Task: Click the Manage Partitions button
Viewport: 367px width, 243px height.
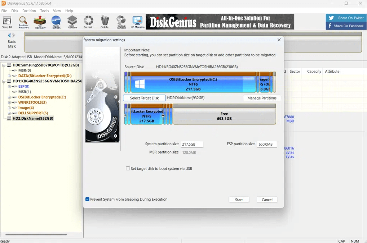Action: (262, 98)
